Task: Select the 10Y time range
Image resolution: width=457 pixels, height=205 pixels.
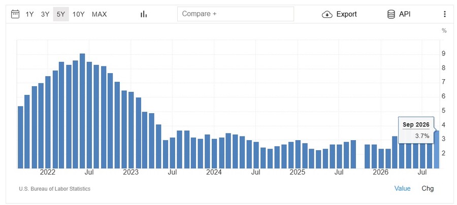Action: [78, 14]
